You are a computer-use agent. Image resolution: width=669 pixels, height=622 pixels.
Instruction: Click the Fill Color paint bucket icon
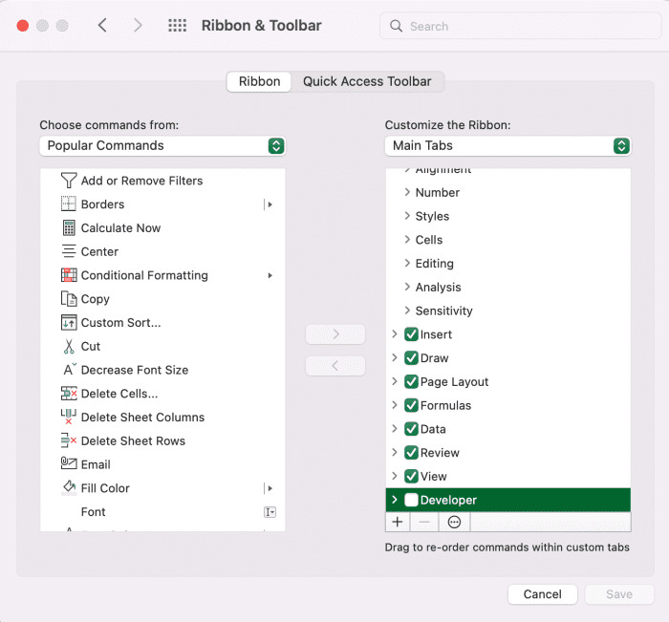pyautogui.click(x=69, y=487)
